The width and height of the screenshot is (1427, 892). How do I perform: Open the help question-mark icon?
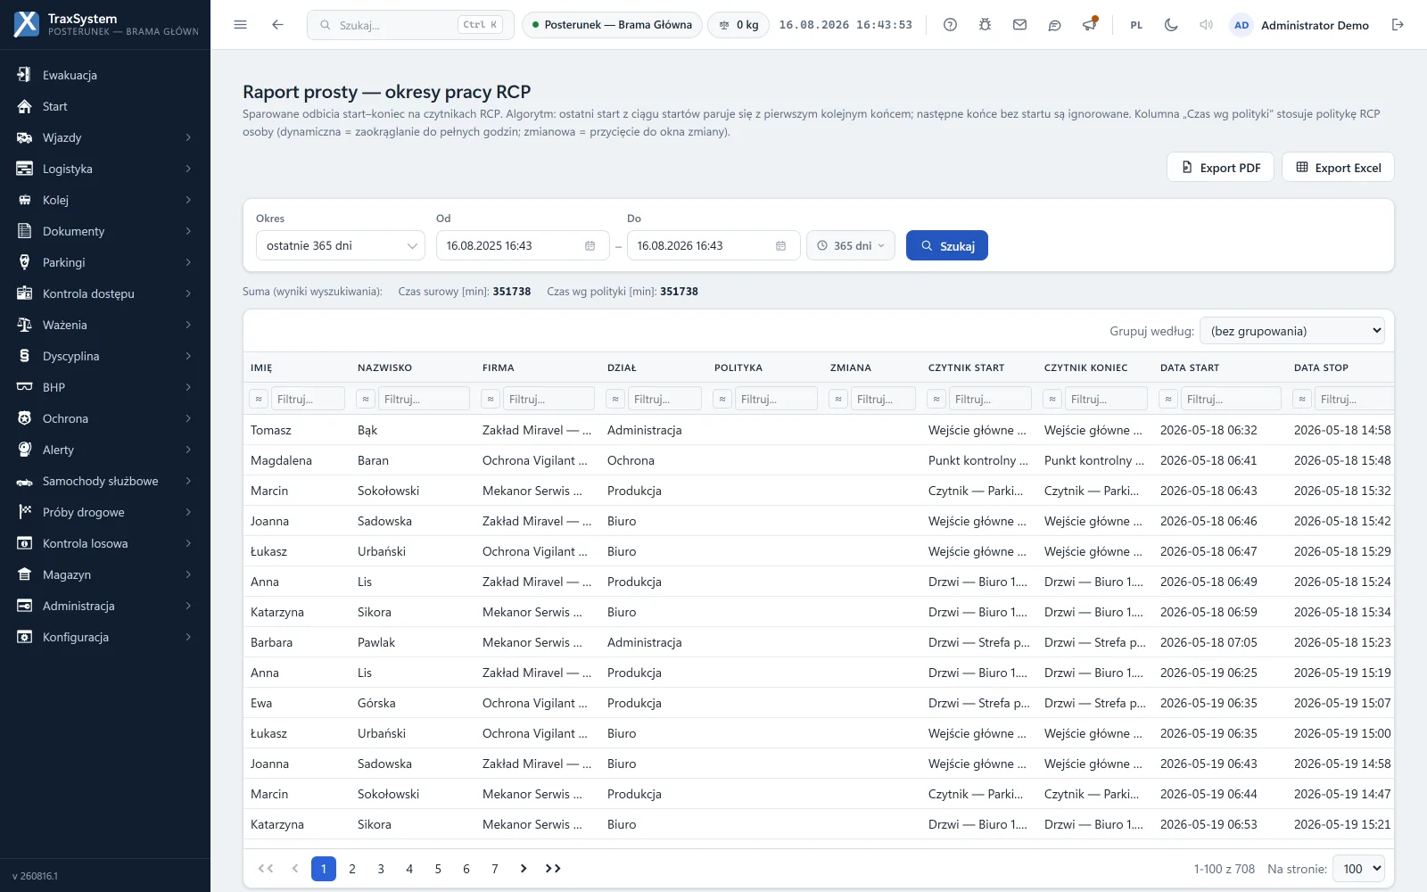pyautogui.click(x=950, y=25)
